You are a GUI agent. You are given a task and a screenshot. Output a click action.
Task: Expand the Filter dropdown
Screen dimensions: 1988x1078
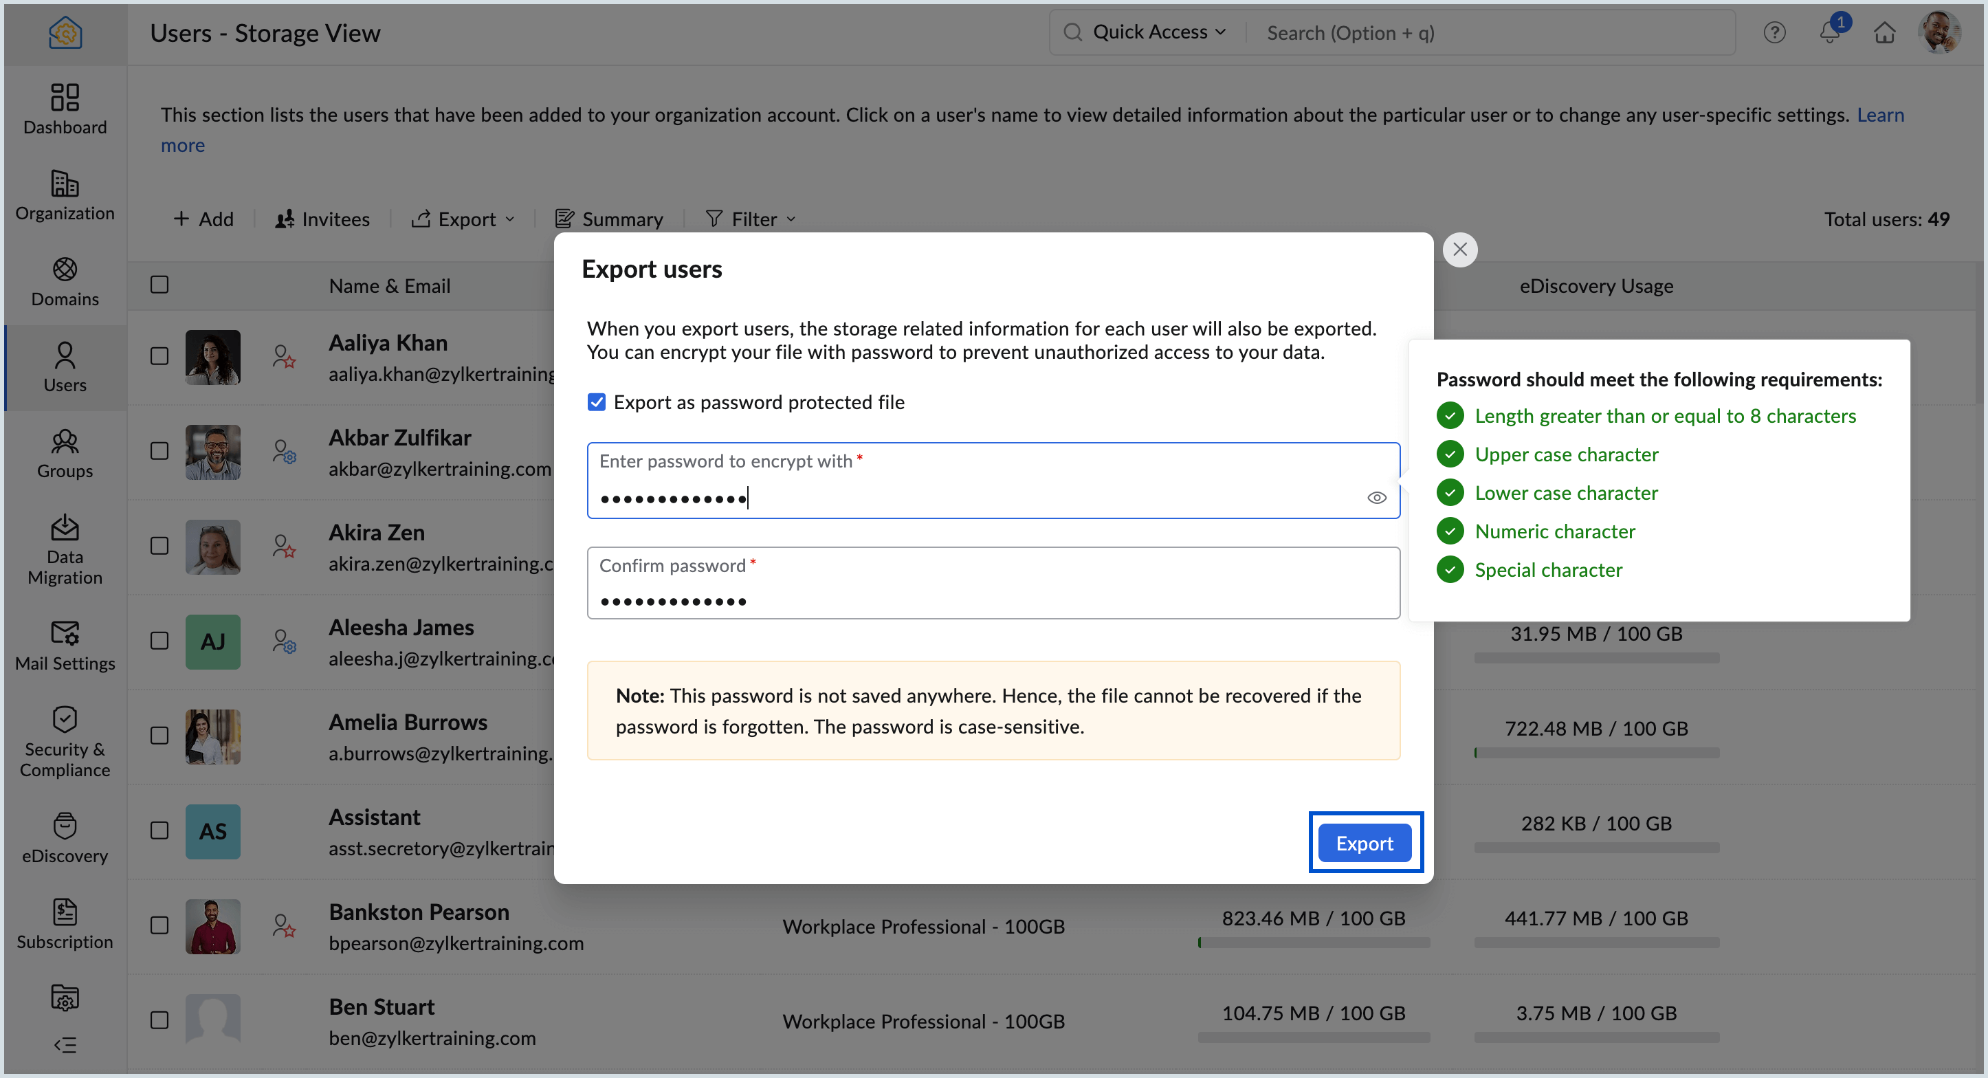click(x=751, y=219)
